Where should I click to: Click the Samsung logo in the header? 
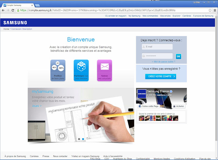(x=15, y=23)
